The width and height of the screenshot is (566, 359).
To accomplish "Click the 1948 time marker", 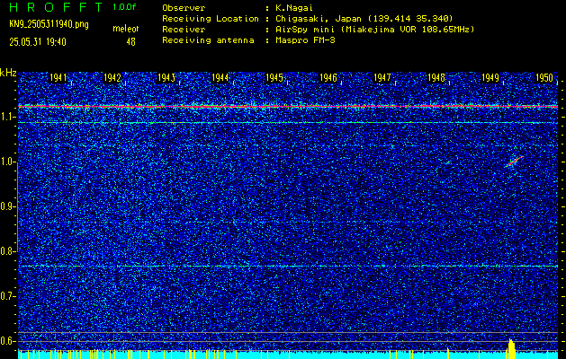I will (x=436, y=78).
